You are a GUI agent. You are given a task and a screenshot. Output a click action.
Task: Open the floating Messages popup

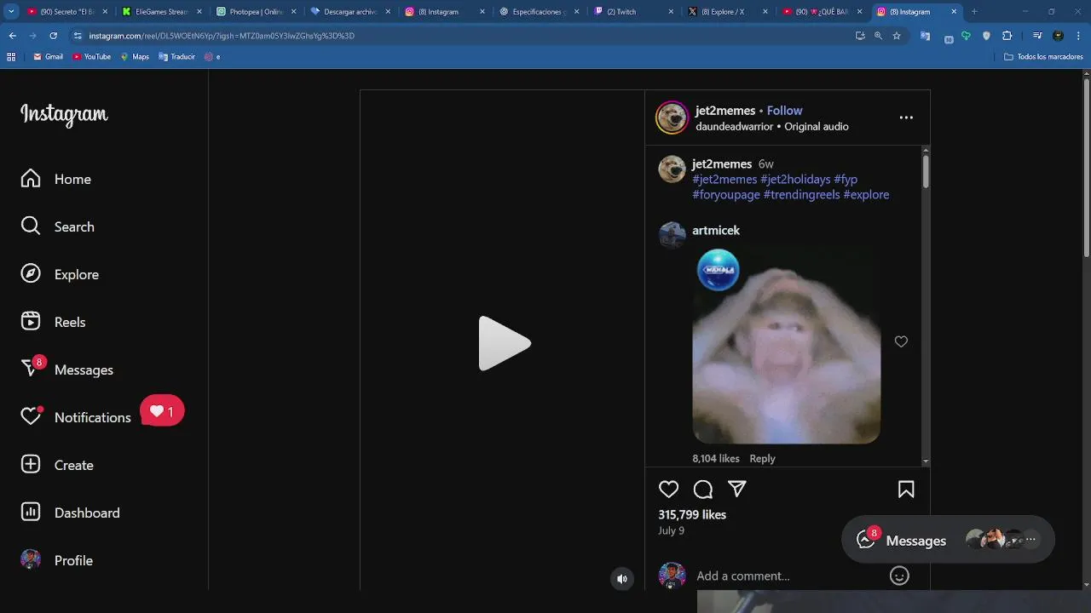[x=948, y=540]
